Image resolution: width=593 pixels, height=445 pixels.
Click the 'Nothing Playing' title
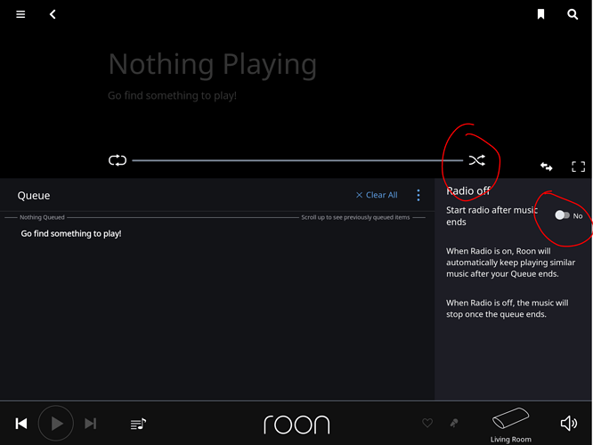[x=213, y=64]
